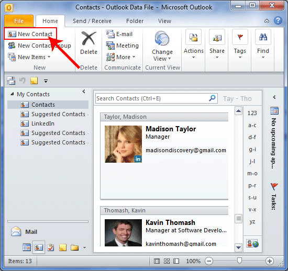
Task: Open the Change View gallery
Action: [x=162, y=46]
